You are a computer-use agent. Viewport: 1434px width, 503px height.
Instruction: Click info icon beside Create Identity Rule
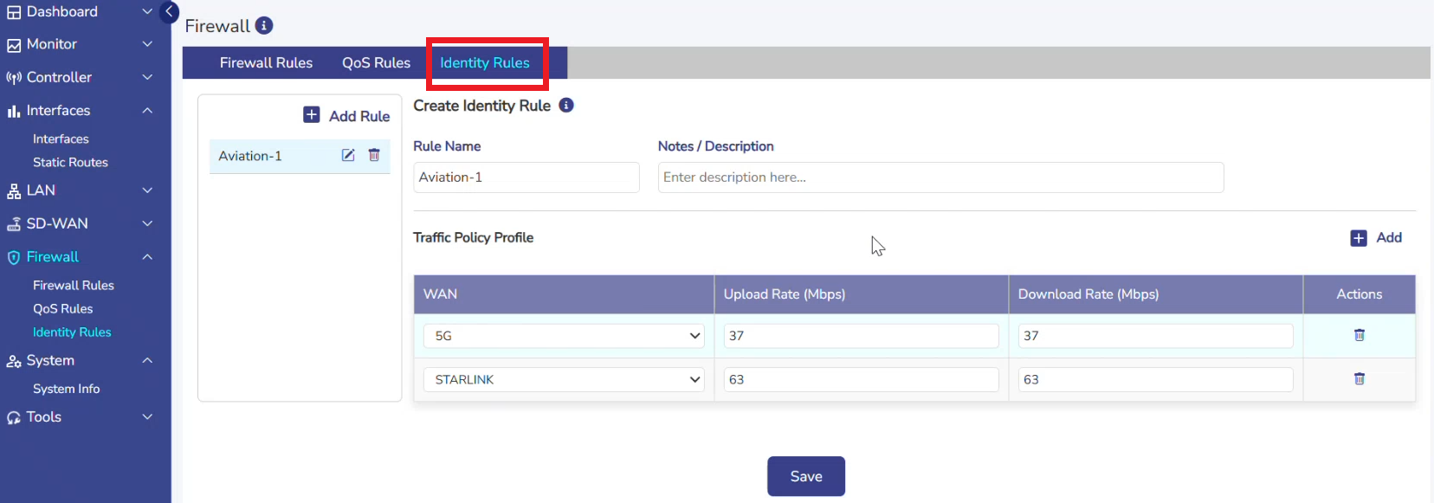tap(566, 106)
